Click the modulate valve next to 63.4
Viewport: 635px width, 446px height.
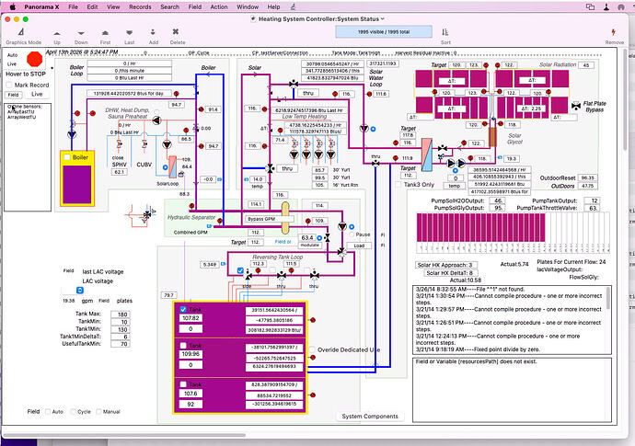pyautogui.click(x=327, y=238)
